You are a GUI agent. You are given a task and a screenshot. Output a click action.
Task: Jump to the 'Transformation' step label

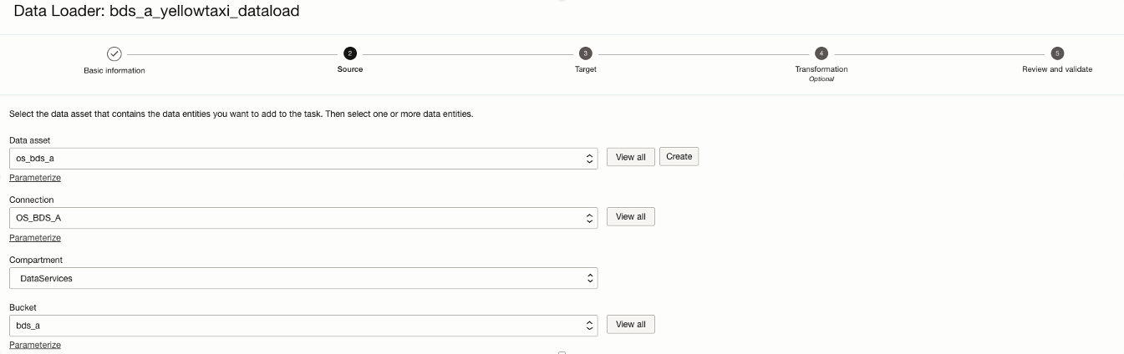821,69
